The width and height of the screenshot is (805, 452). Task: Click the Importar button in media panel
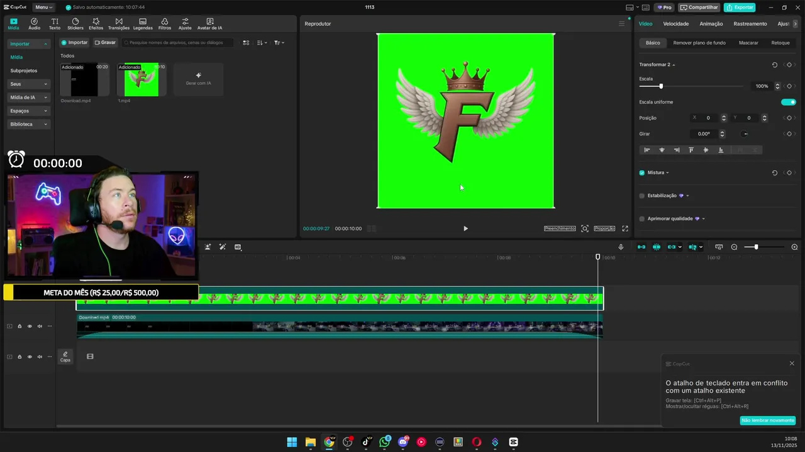[75, 43]
